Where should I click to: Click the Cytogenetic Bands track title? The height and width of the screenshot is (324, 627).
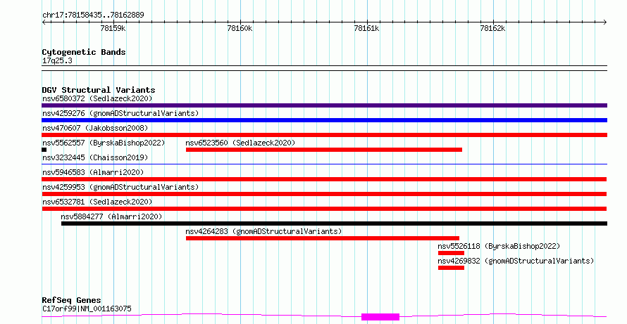84,52
